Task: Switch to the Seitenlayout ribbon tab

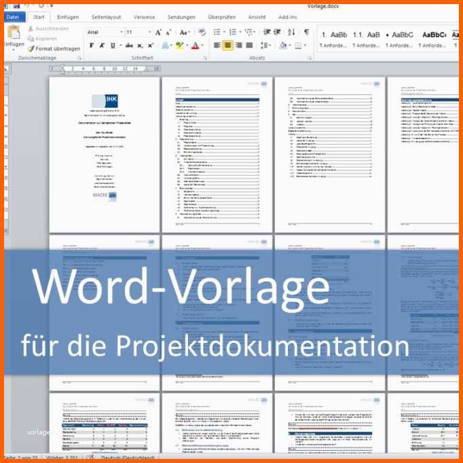Action: 105,17
